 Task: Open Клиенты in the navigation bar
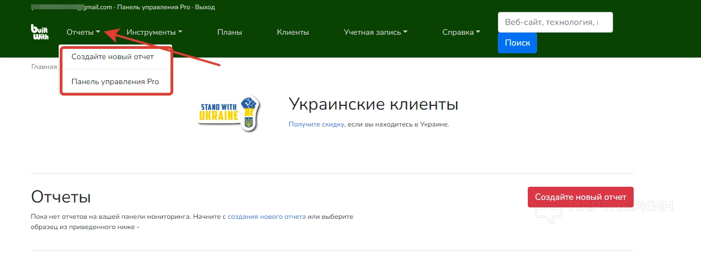tap(293, 33)
